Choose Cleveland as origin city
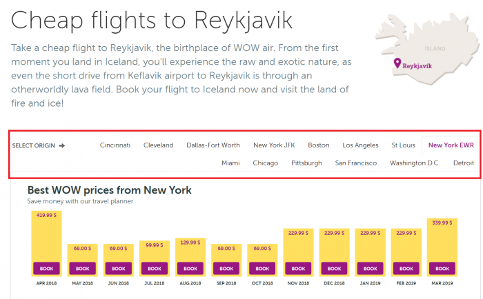Screen dimensions: 483x299 (158, 145)
